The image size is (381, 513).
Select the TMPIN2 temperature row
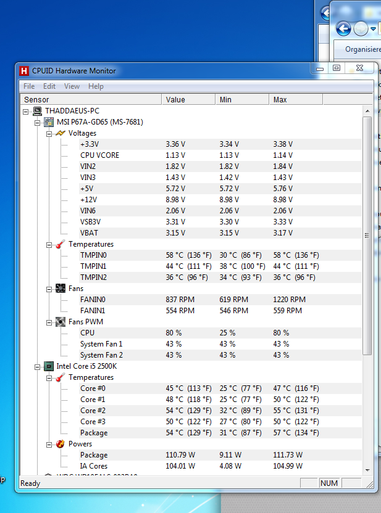(221, 277)
